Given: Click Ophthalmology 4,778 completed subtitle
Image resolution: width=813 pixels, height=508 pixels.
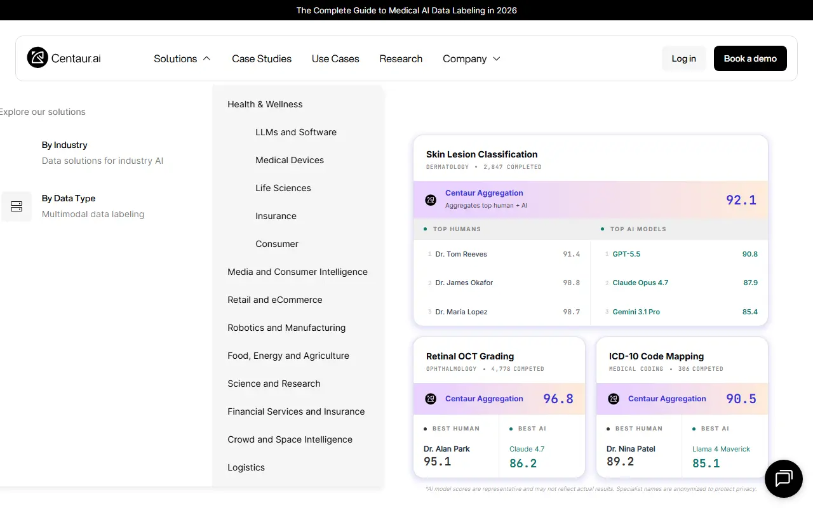Looking at the screenshot, I should [485, 369].
